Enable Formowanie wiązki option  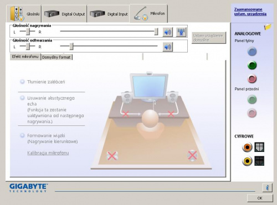22,135
